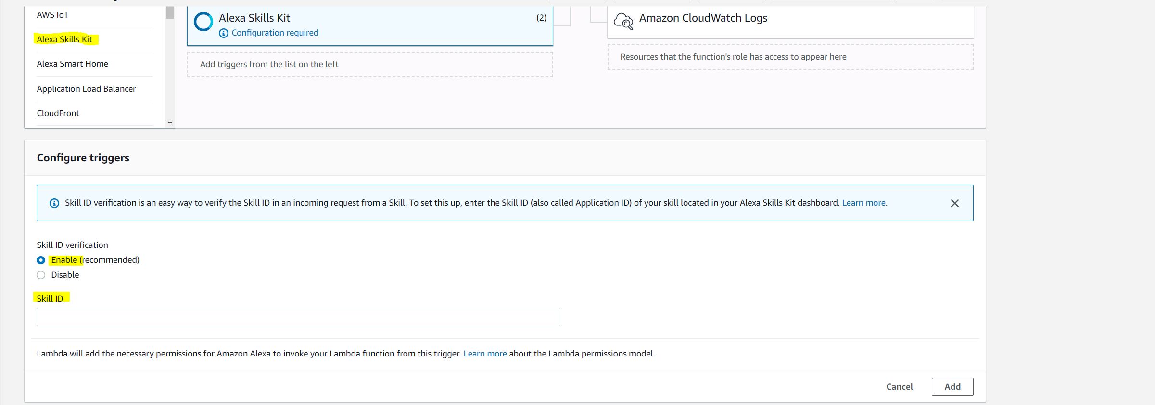Pick Application Load Balancer trigger
This screenshot has width=1155, height=405.
pos(86,89)
